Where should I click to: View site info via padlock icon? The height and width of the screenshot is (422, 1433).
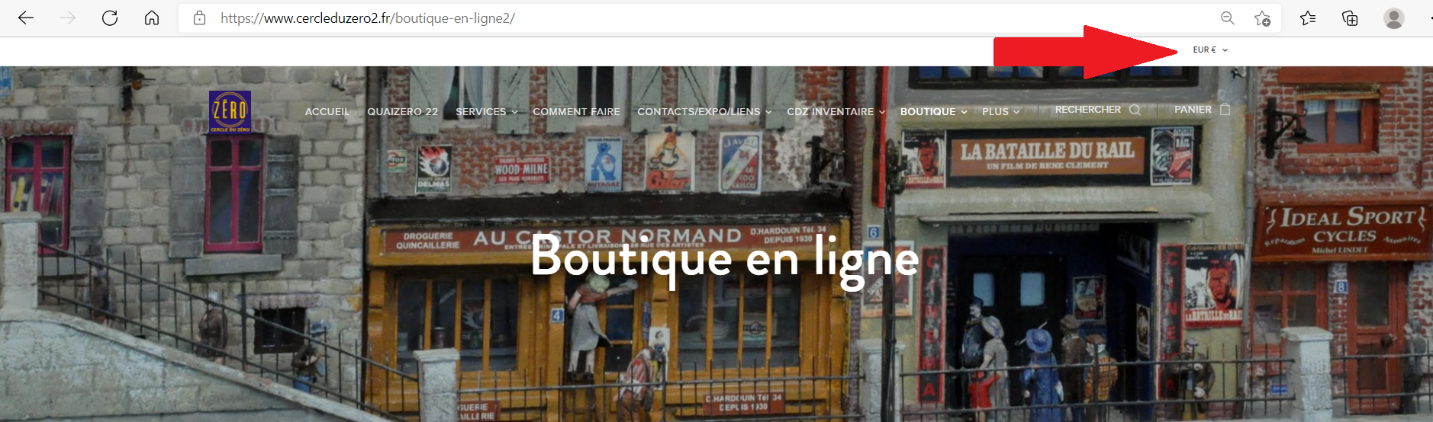point(199,18)
